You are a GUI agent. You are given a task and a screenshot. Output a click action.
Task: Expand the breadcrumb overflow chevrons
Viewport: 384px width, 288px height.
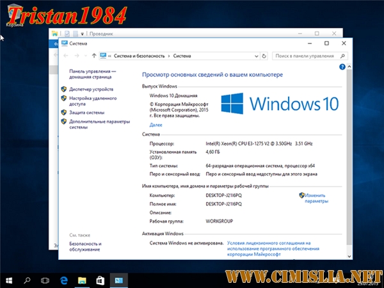pos(109,56)
